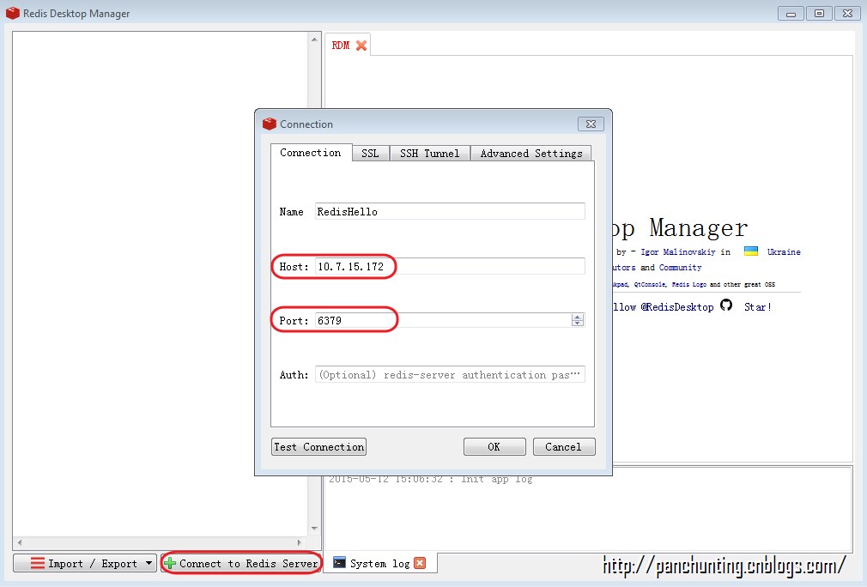Click the Redis Desktop Manager title bar logo
This screenshot has height=587, width=867.
(x=13, y=13)
